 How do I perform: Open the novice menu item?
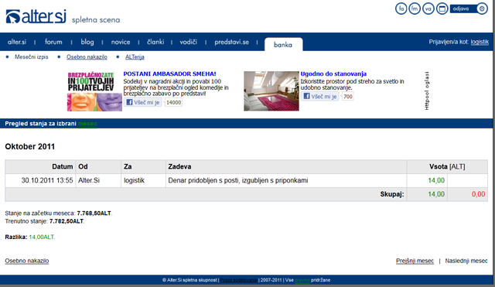pos(121,42)
